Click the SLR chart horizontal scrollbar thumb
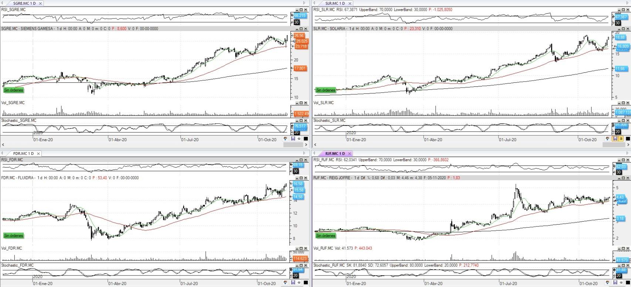This screenshot has height=287, width=631. tap(615, 145)
